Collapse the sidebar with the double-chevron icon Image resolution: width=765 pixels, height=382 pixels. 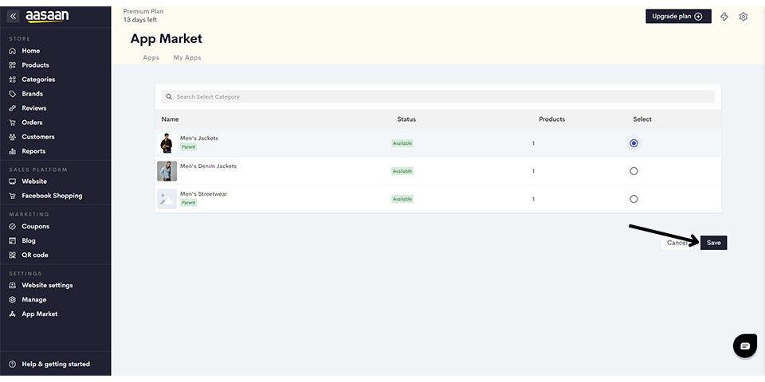[x=14, y=16]
